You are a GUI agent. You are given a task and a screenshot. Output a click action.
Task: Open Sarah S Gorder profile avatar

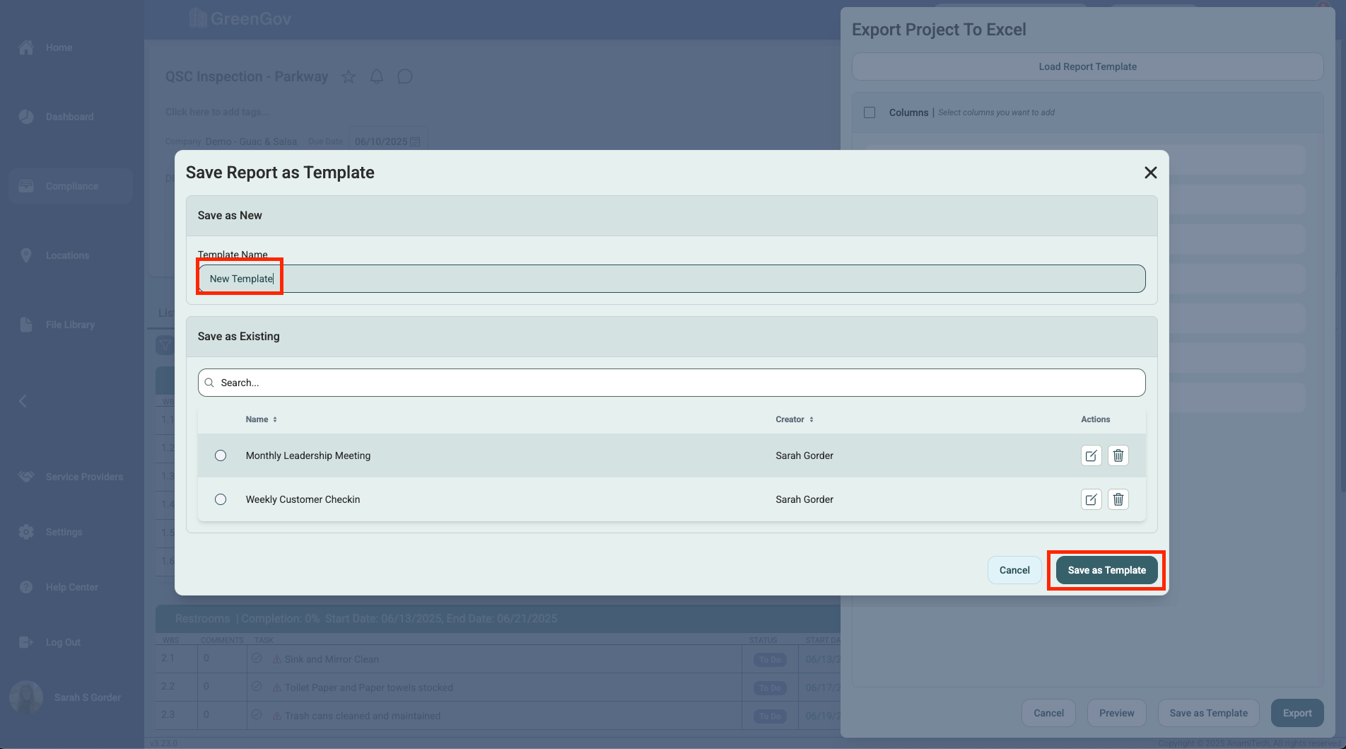pos(26,697)
